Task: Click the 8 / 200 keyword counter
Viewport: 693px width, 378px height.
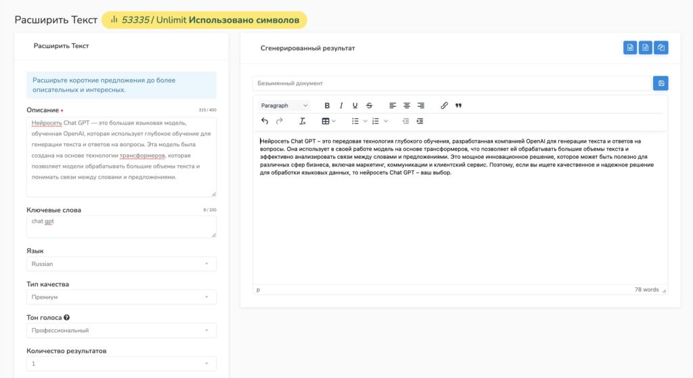Action: (210, 210)
